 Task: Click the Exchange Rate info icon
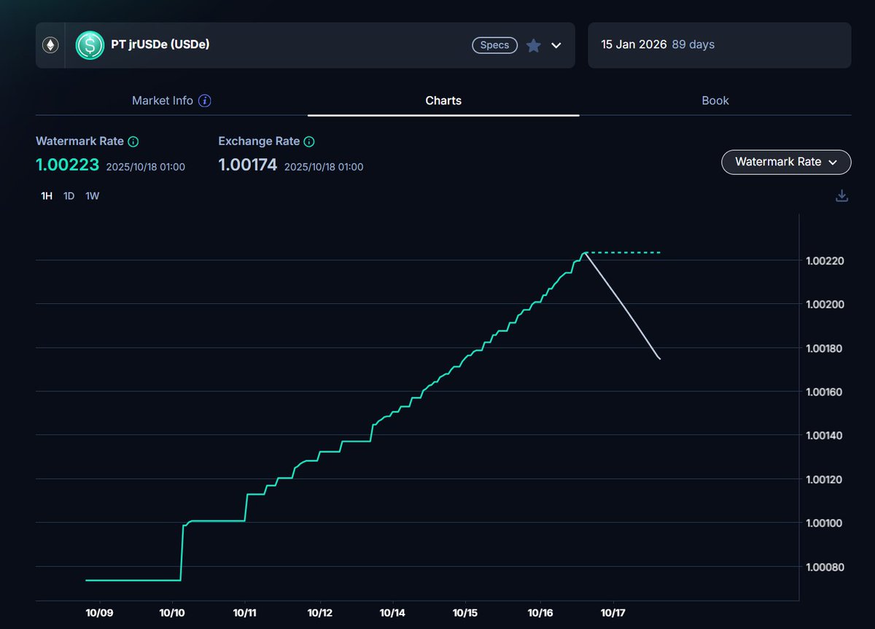click(x=309, y=141)
